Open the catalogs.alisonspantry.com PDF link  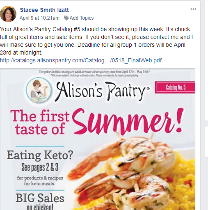(x=81, y=60)
